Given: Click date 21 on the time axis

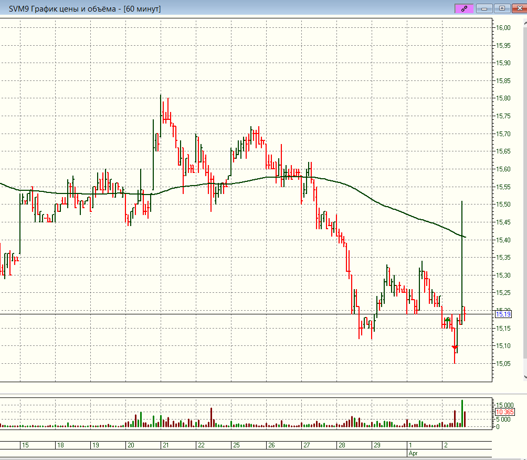Looking at the screenshot, I should [165, 445].
